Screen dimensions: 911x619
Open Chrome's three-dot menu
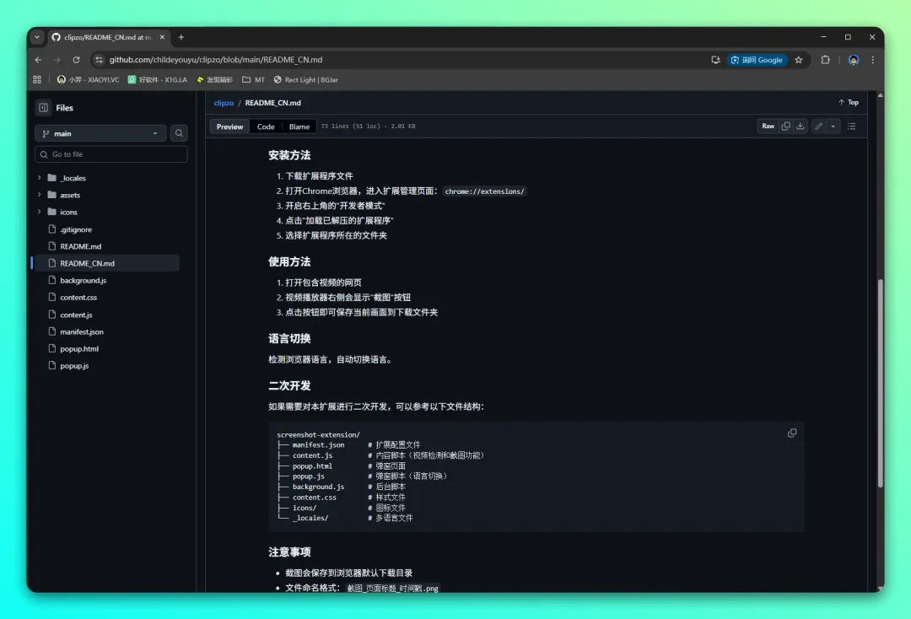873,60
